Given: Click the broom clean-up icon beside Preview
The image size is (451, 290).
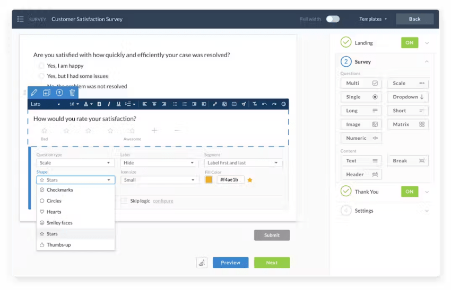Looking at the screenshot, I should pyautogui.click(x=202, y=263).
